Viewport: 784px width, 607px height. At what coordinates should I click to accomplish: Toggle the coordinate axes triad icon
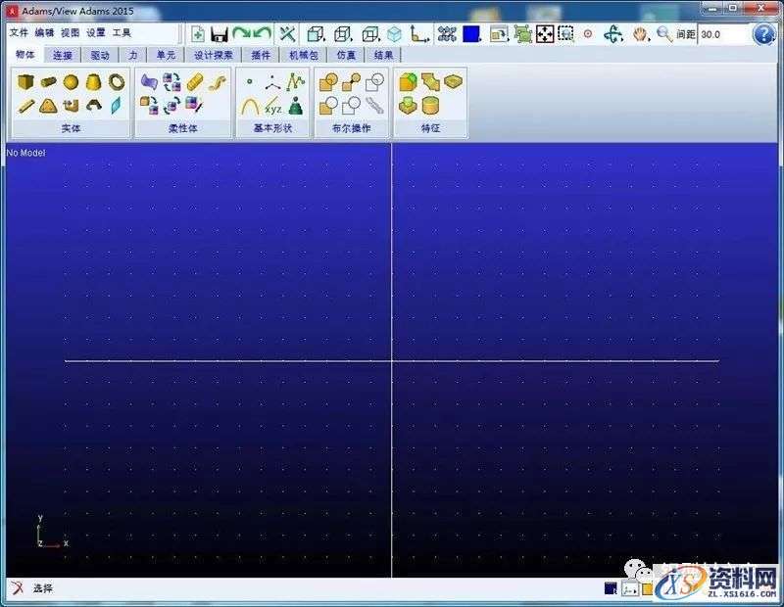419,33
